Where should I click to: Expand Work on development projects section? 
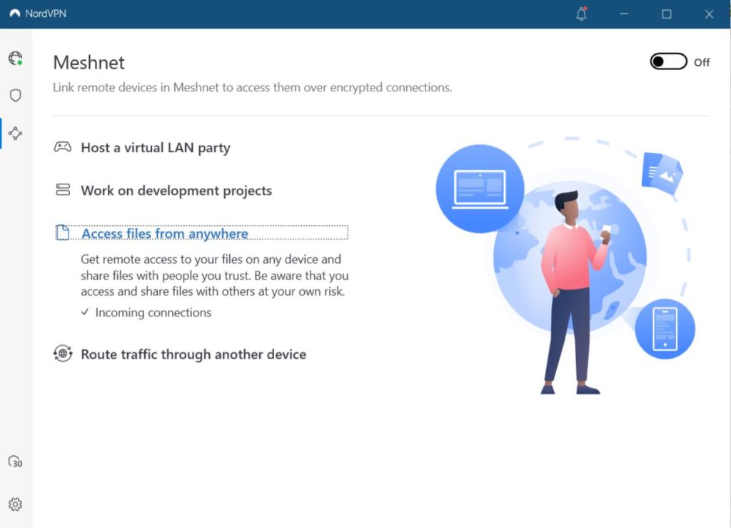(x=176, y=191)
